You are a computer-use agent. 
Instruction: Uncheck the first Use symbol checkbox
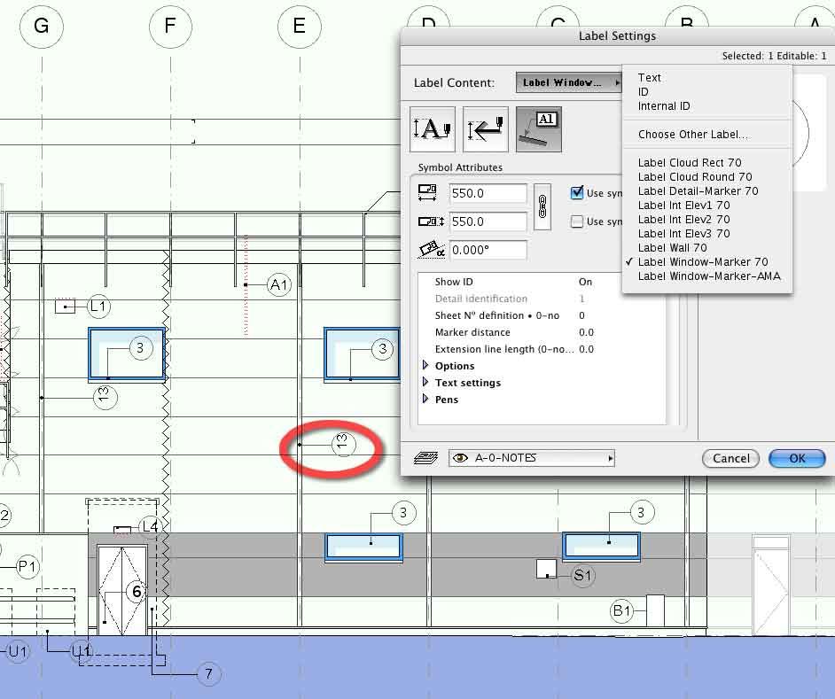coord(577,193)
